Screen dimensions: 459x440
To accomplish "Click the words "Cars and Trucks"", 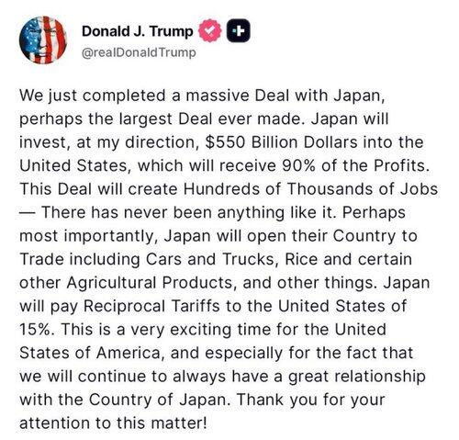I will pyautogui.click(x=209, y=259).
